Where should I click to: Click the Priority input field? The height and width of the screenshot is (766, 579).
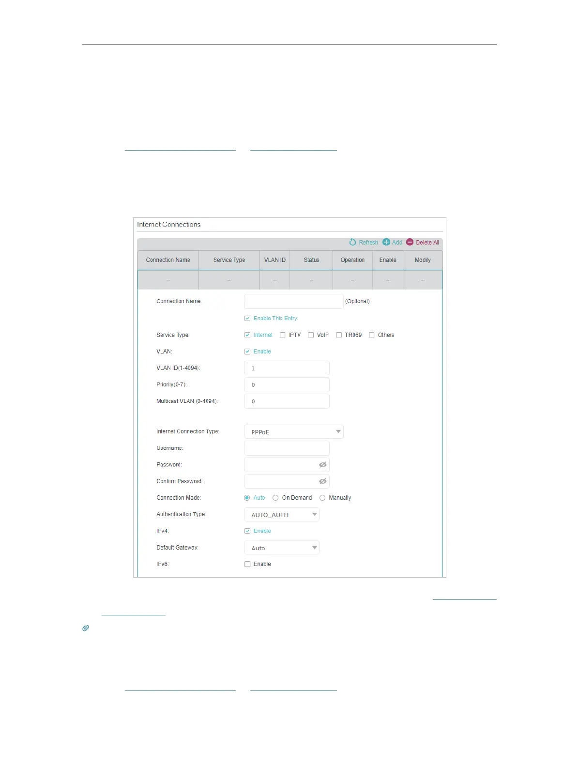287,384
